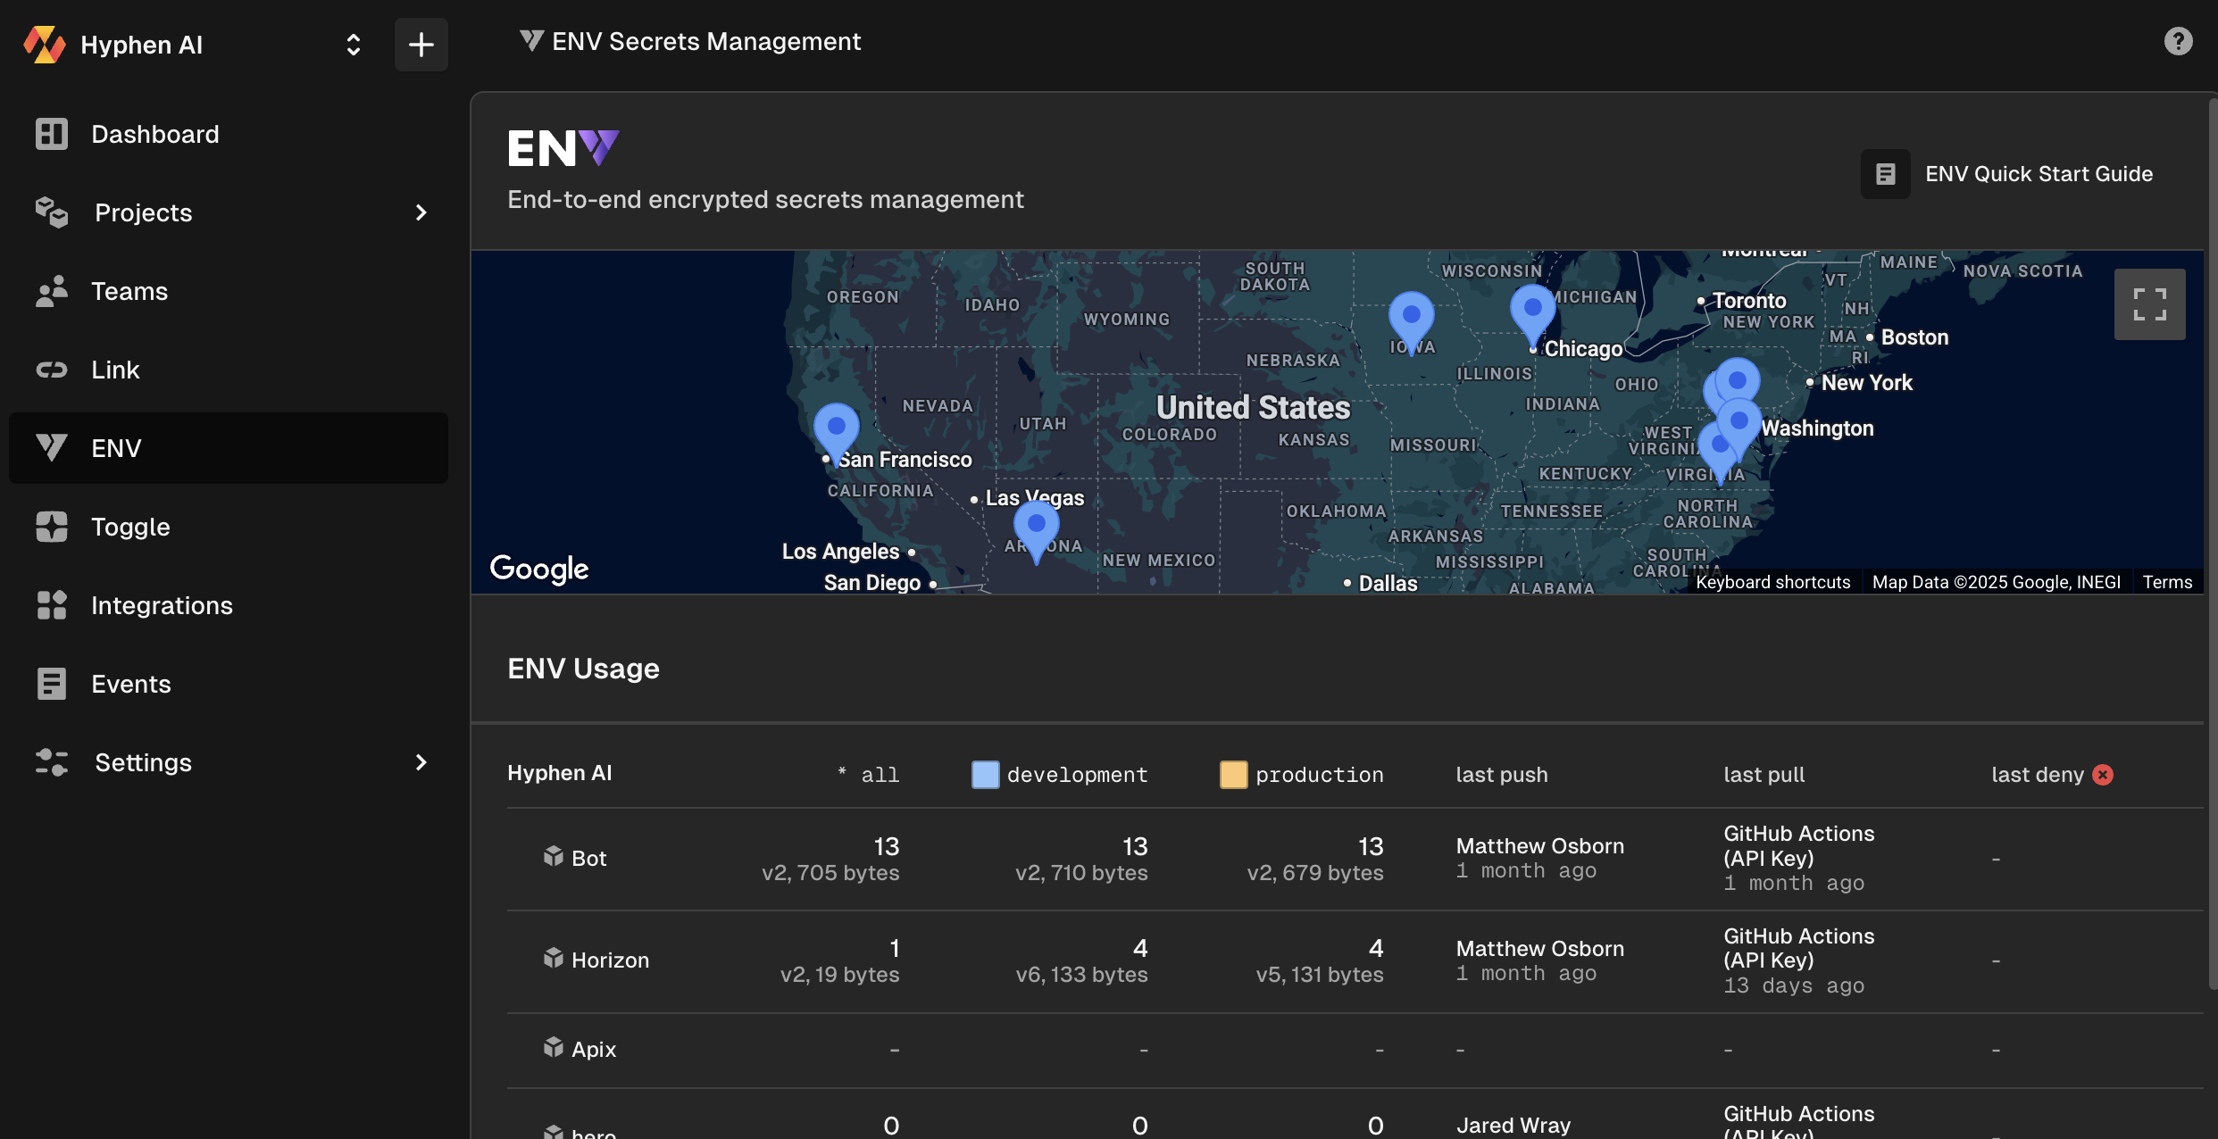
Task: Click the ENV Usage heading
Action: pyautogui.click(x=583, y=669)
